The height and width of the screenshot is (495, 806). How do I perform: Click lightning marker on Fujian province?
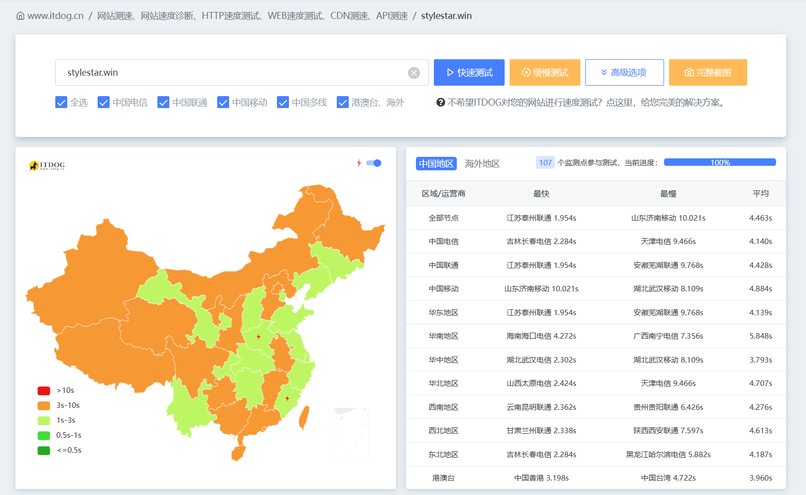[287, 398]
